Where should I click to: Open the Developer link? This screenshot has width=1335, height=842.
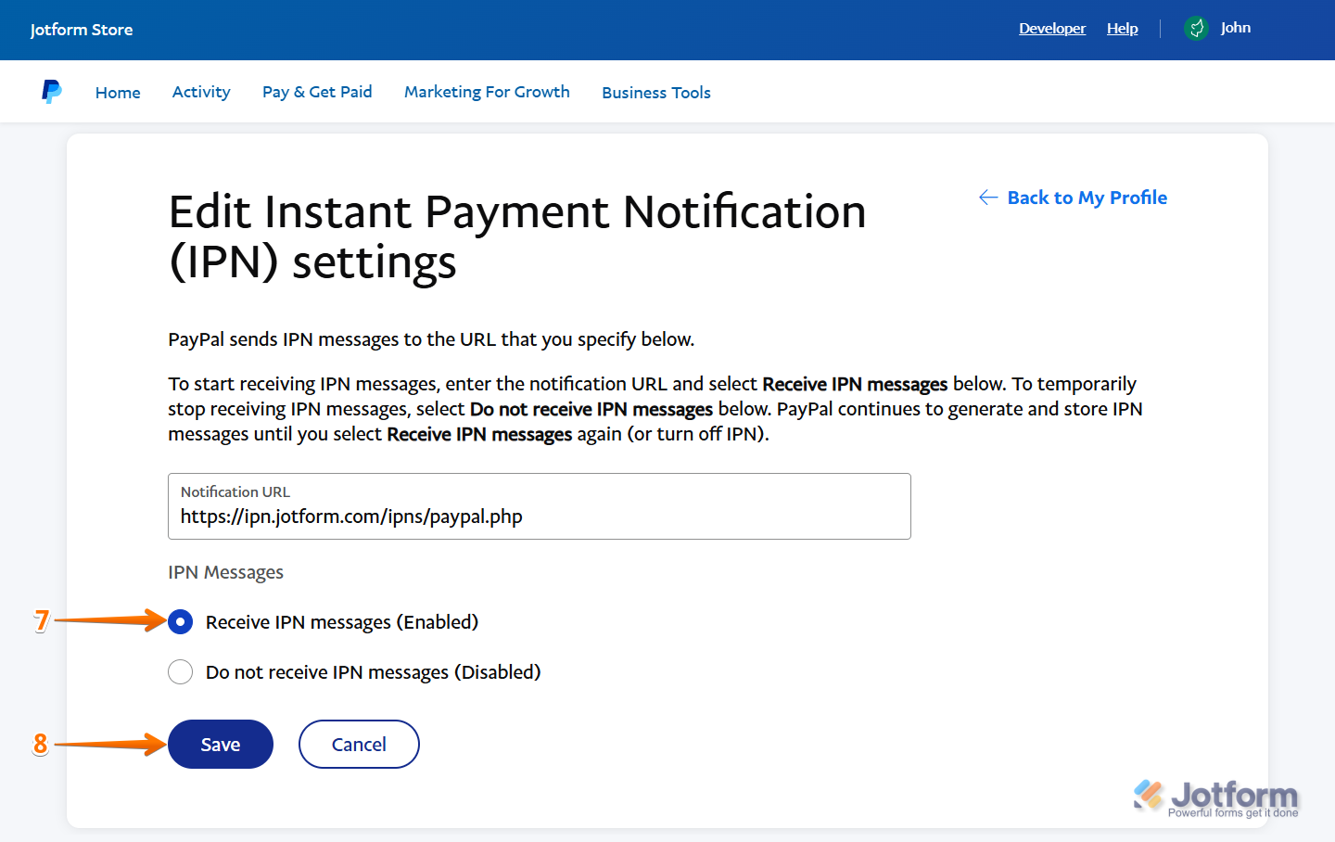pos(1052,28)
